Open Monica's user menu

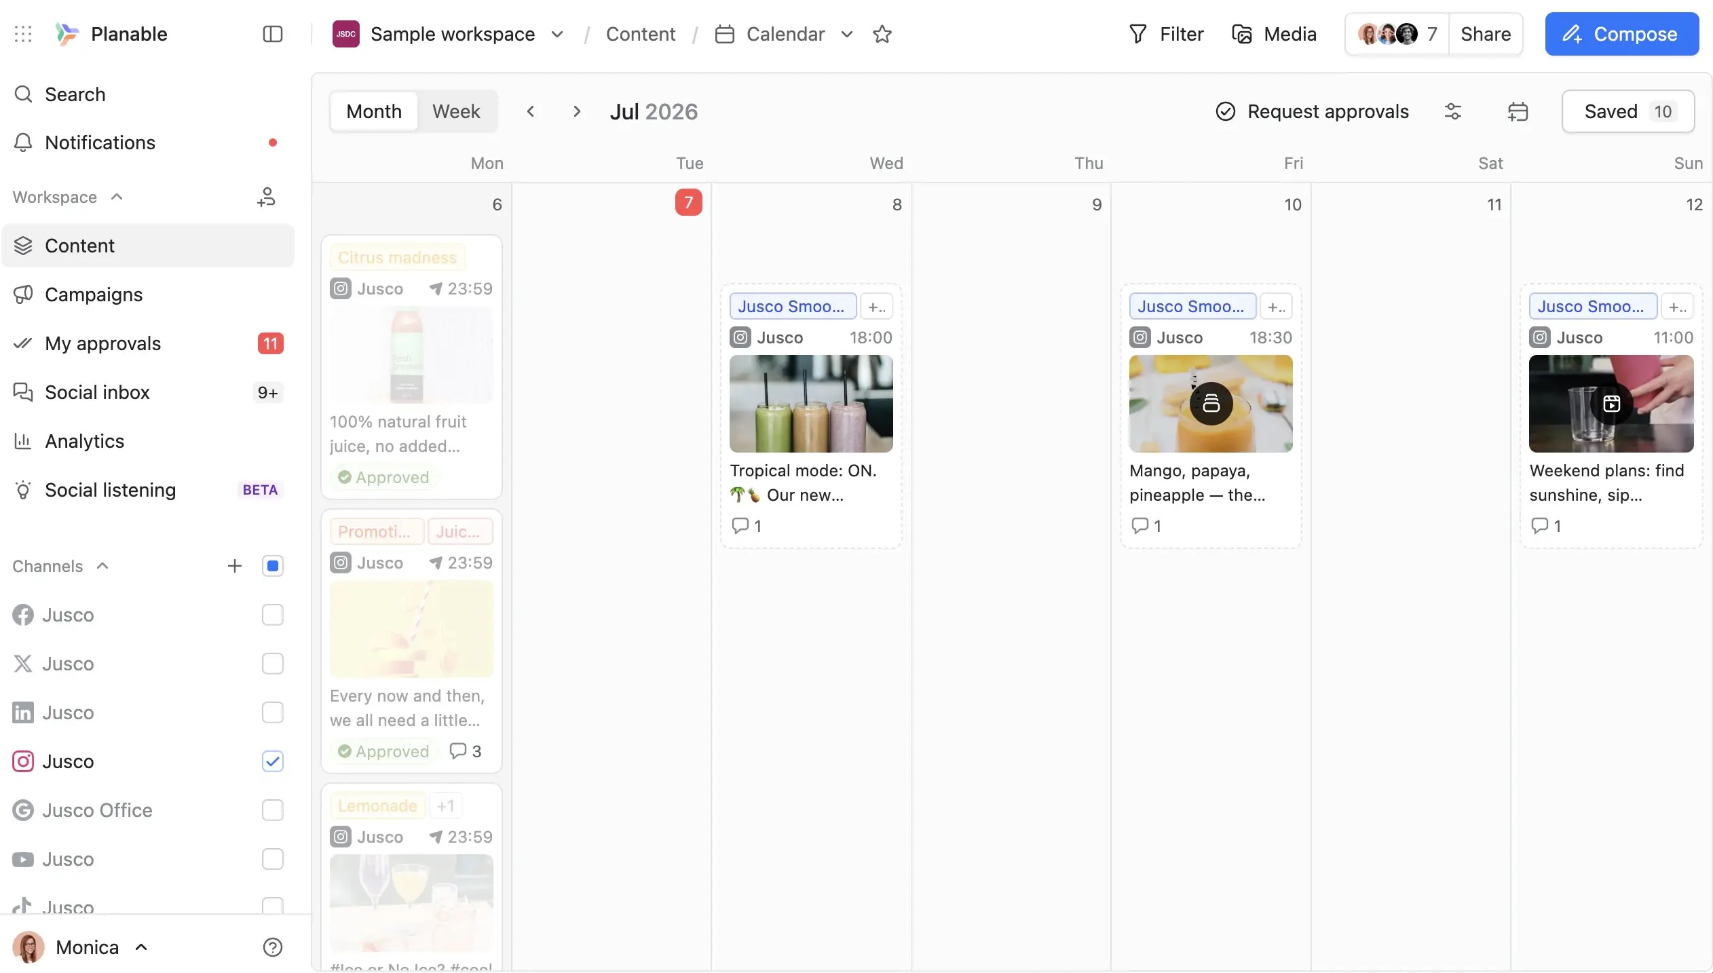81,947
